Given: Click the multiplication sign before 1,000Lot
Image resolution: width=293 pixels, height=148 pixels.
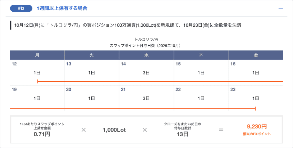Looking at the screenshot, I should click(83, 130).
